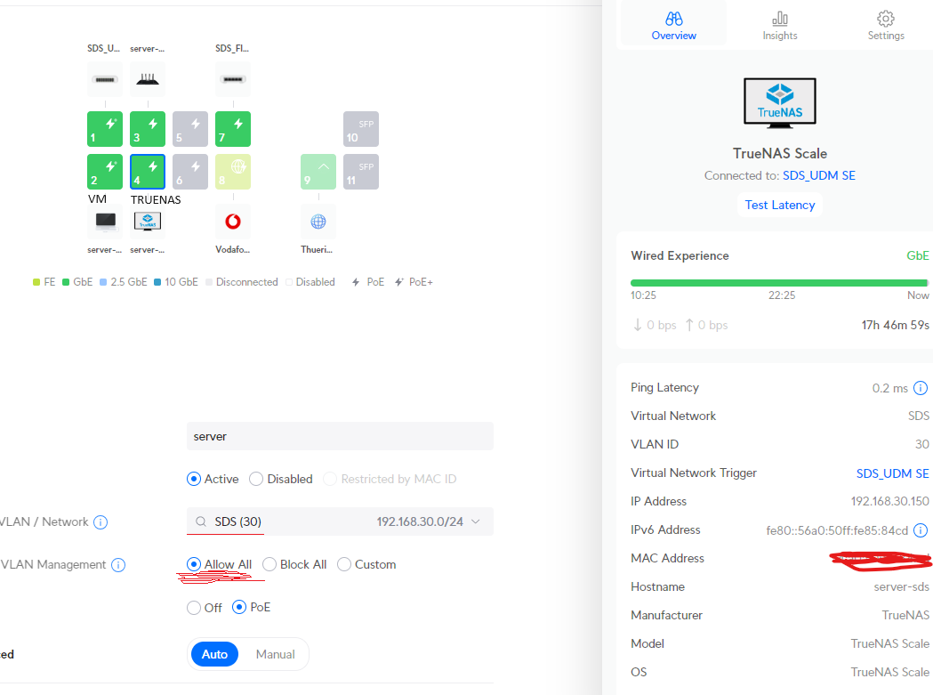Switch link speed to Auto
933x695 pixels.
pos(215,654)
